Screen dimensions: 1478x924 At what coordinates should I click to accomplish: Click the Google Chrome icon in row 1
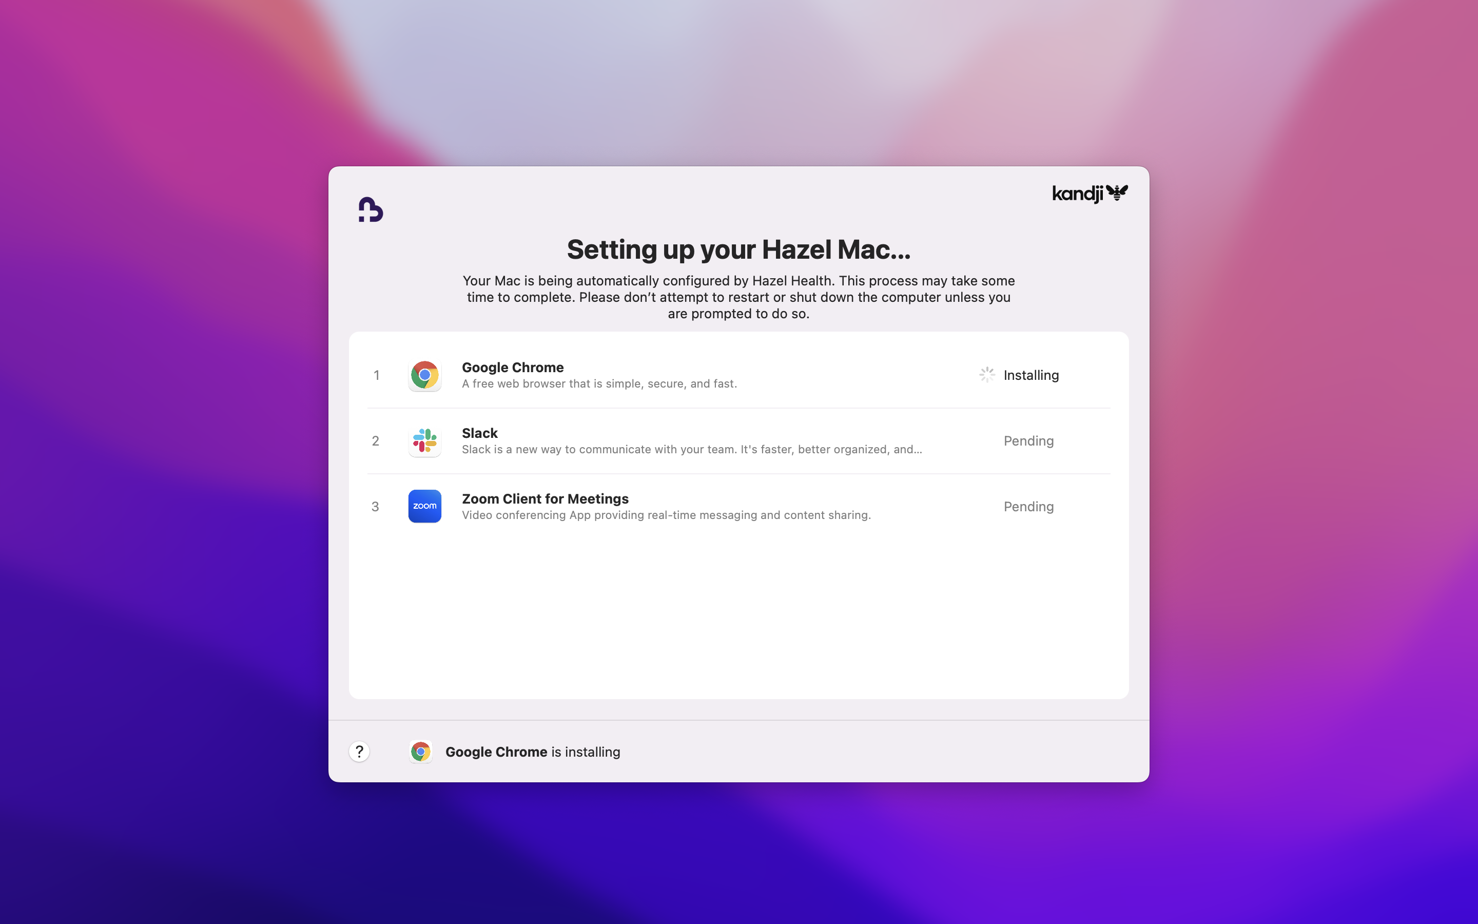pos(424,375)
